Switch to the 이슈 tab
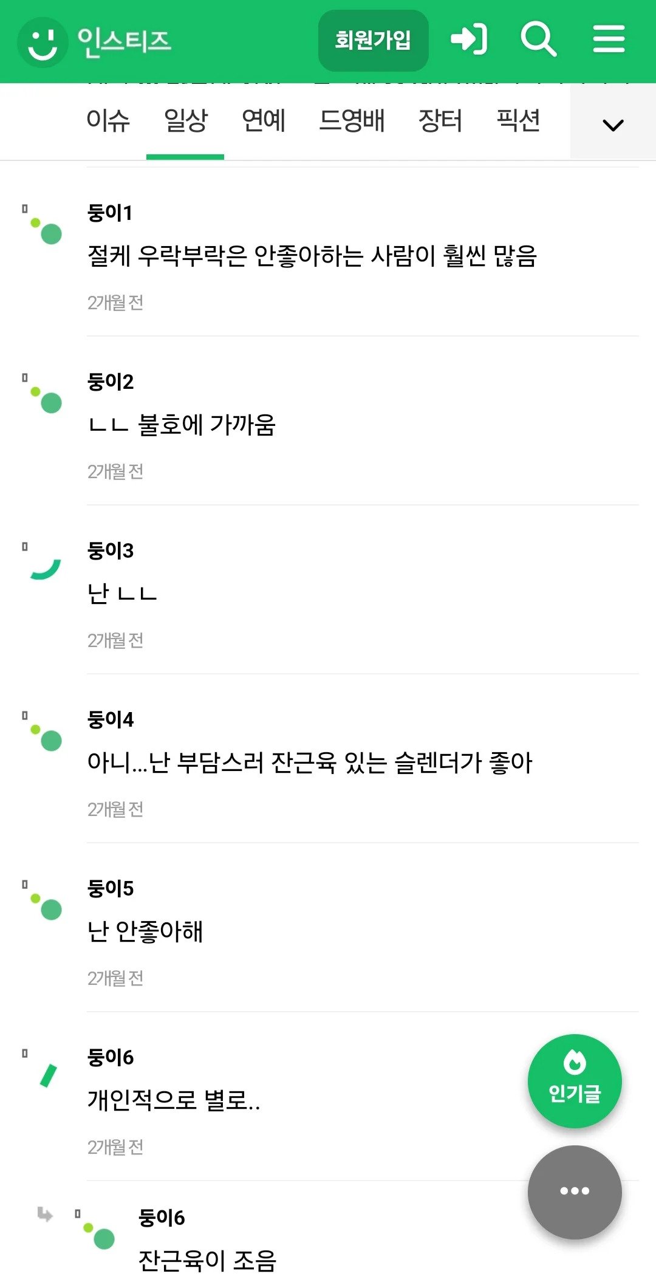656x1282 pixels. [108, 120]
